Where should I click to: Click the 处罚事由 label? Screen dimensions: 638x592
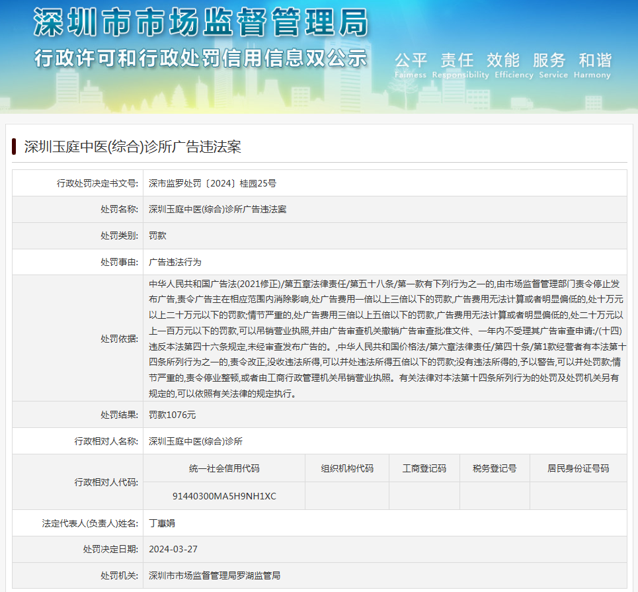tap(119, 262)
